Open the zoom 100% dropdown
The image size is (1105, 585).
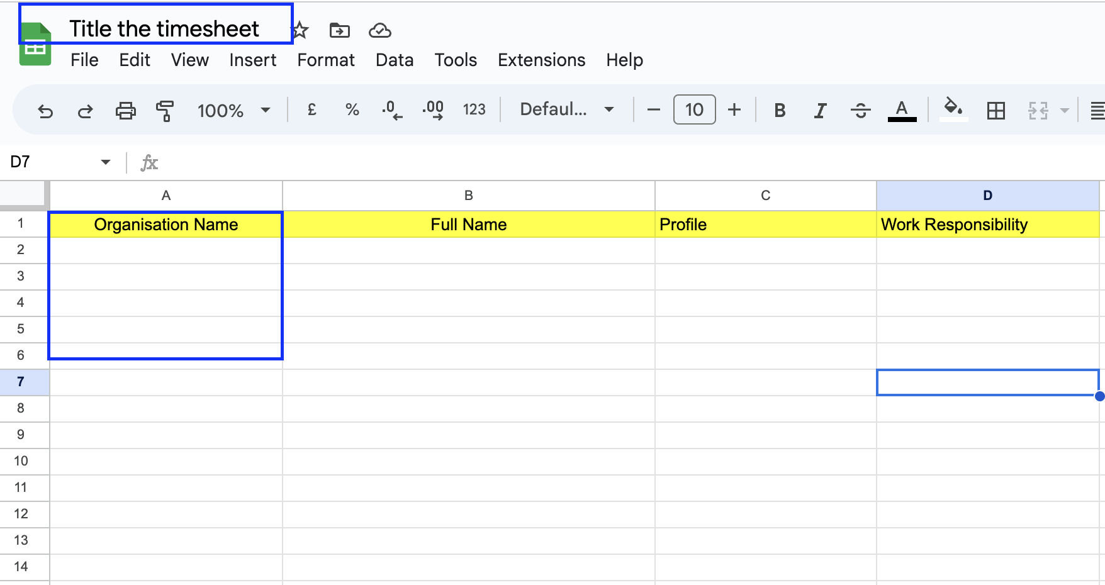click(x=233, y=111)
